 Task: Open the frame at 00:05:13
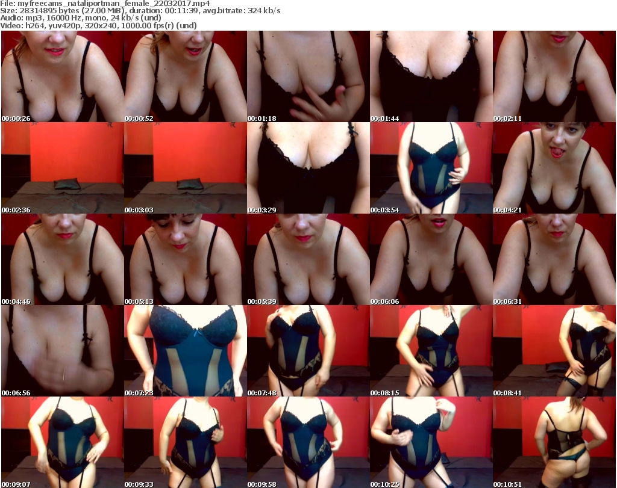pyautogui.click(x=186, y=259)
